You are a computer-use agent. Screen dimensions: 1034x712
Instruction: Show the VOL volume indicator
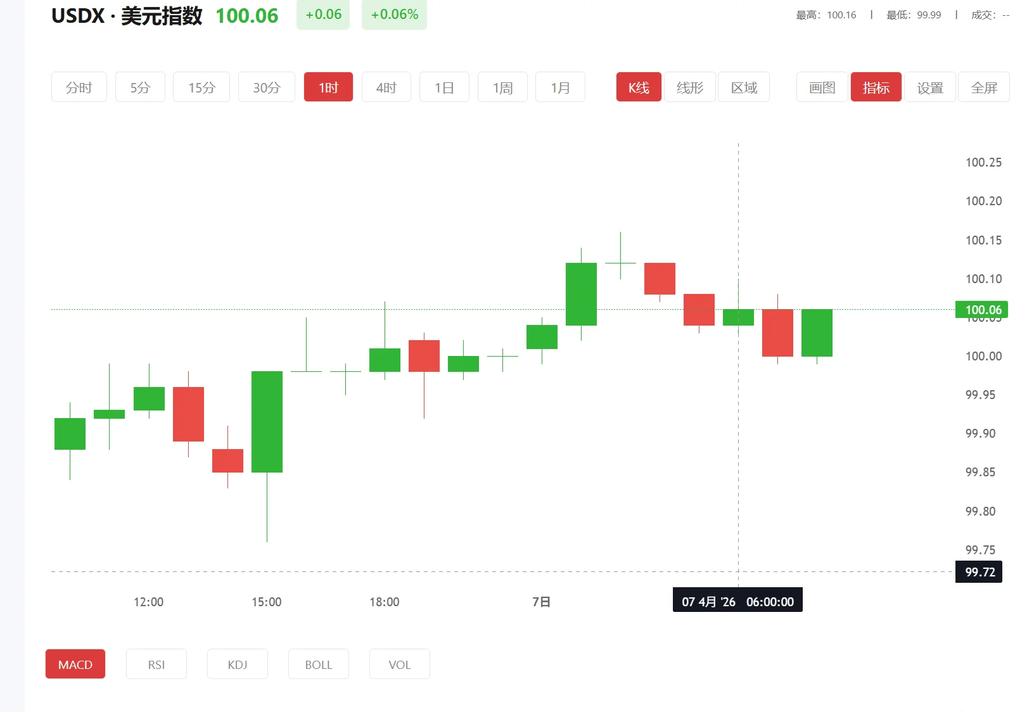(400, 664)
